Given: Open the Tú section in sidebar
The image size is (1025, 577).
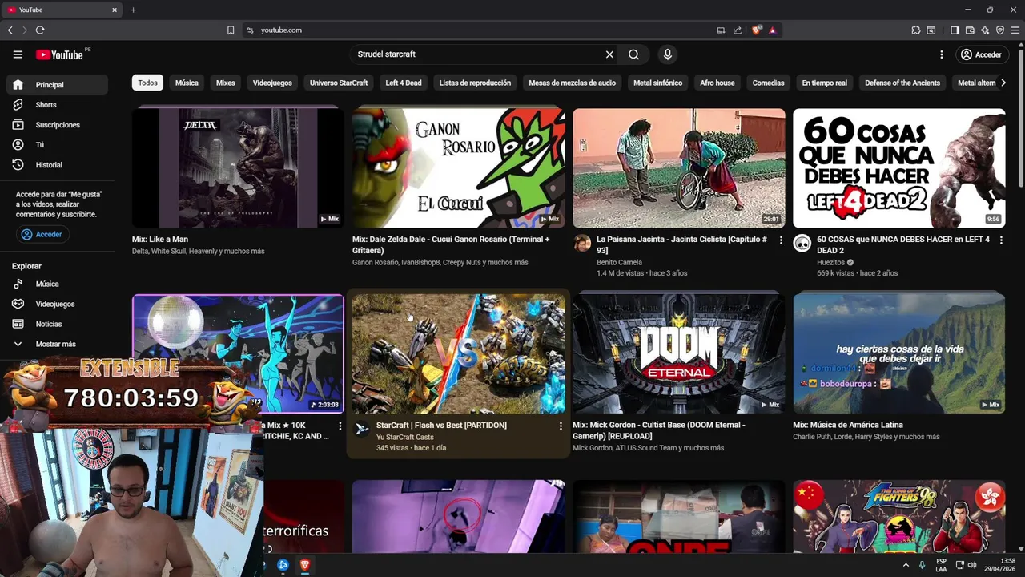Looking at the screenshot, I should point(57,145).
